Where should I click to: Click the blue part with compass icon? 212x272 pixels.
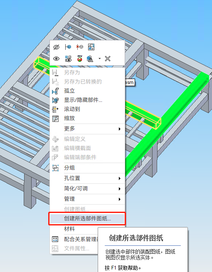pyautogui.click(x=90, y=59)
